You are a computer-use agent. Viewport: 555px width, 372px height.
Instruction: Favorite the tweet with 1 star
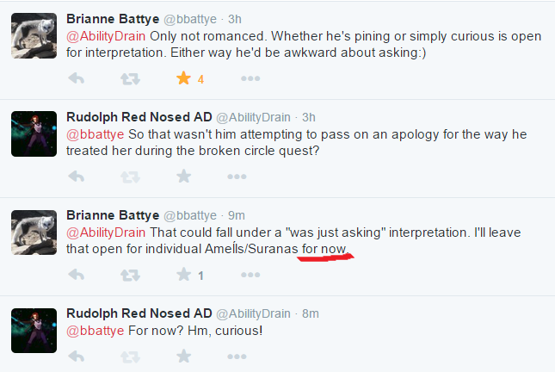point(182,276)
